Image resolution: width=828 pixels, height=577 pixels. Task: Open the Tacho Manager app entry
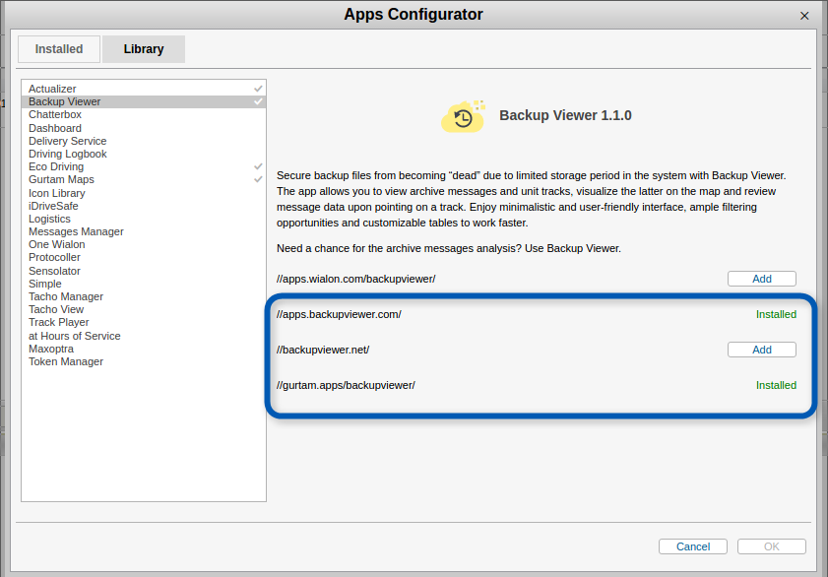point(65,296)
